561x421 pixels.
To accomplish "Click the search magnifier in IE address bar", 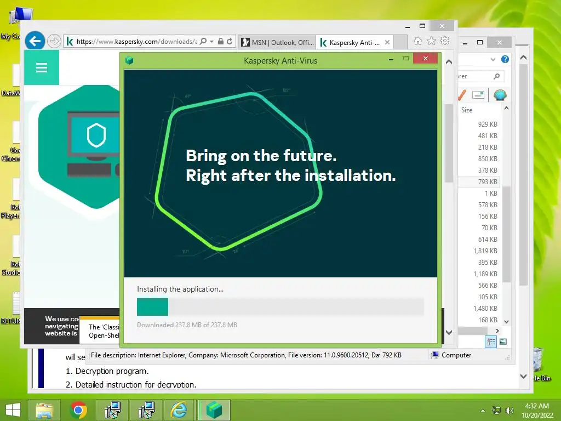I will pyautogui.click(x=203, y=42).
